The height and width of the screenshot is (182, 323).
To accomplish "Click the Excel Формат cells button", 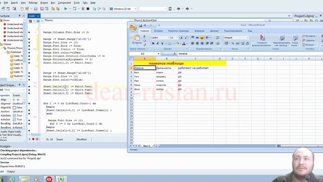I will pos(308,45).
